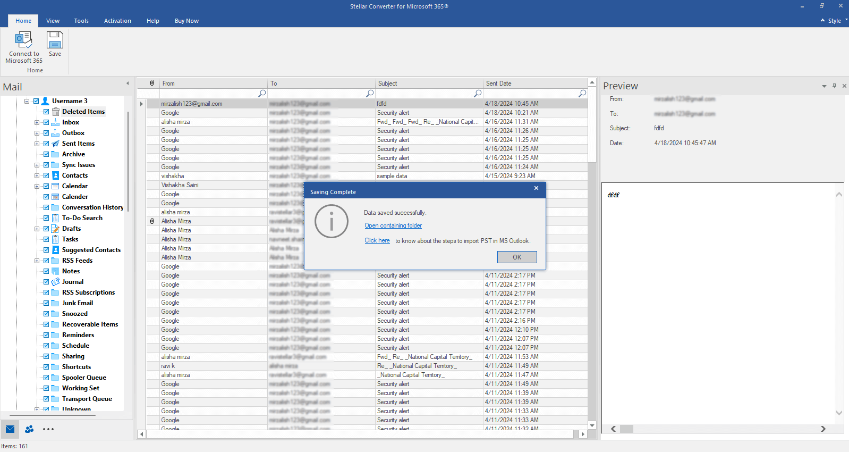Open the Activation tab

tap(117, 21)
